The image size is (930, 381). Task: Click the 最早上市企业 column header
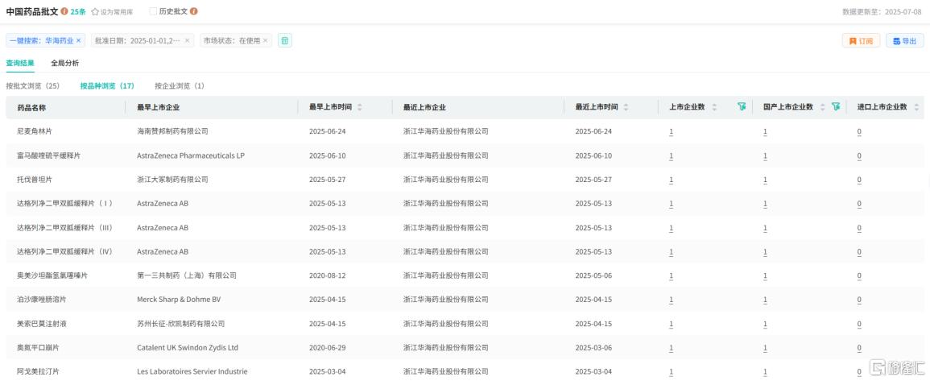pos(159,107)
